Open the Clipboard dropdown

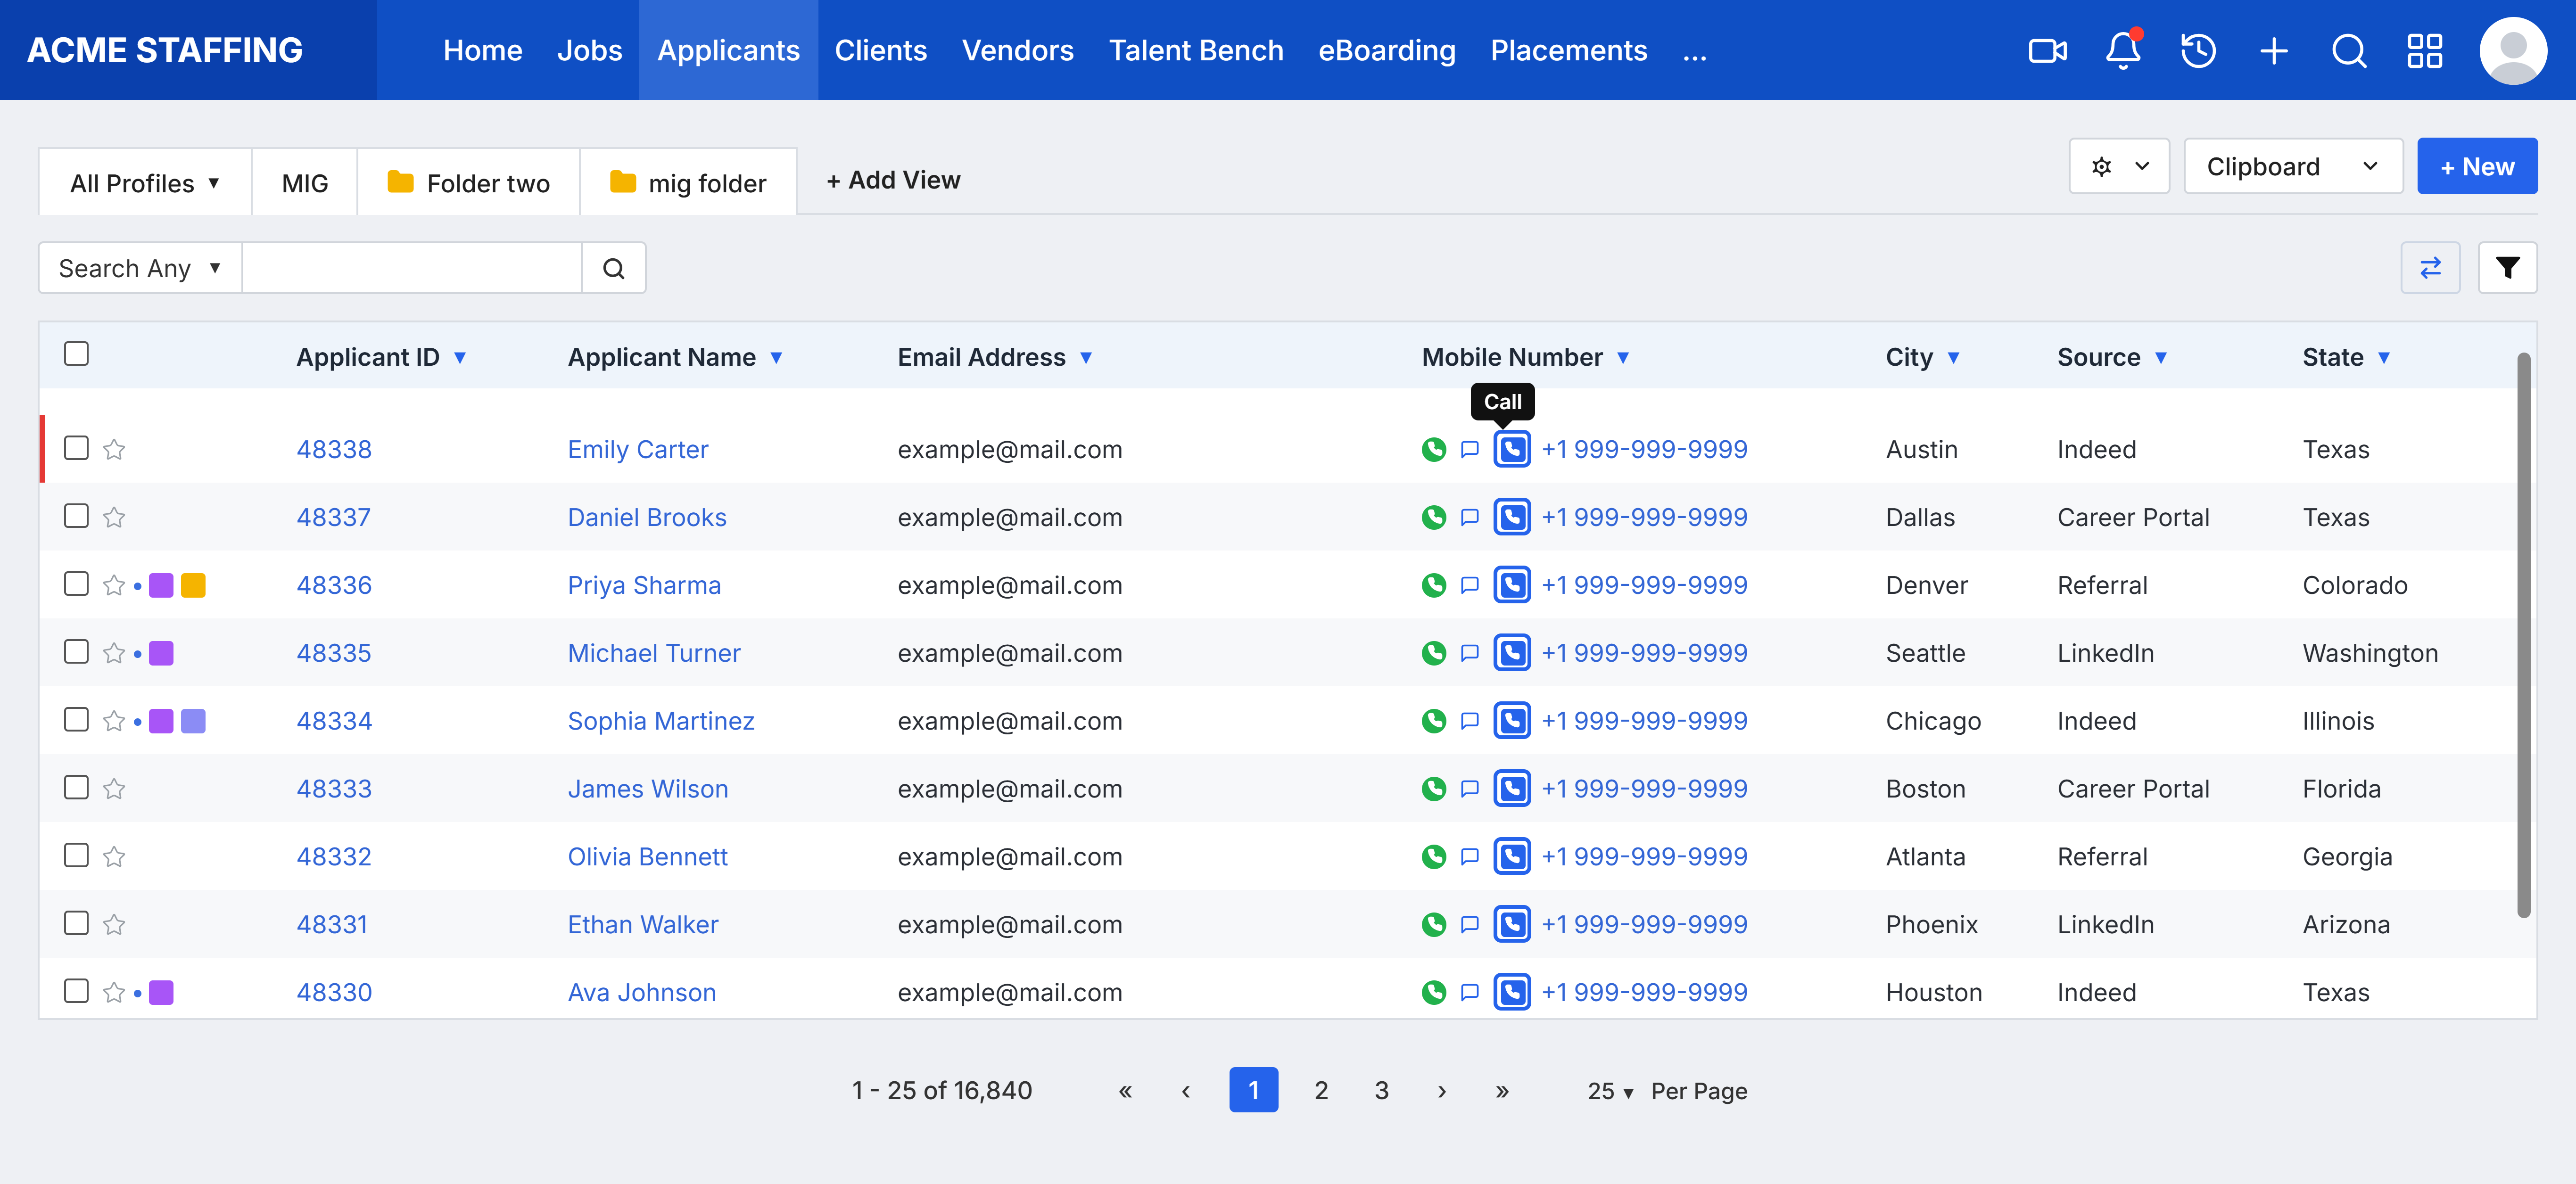(x=2292, y=166)
